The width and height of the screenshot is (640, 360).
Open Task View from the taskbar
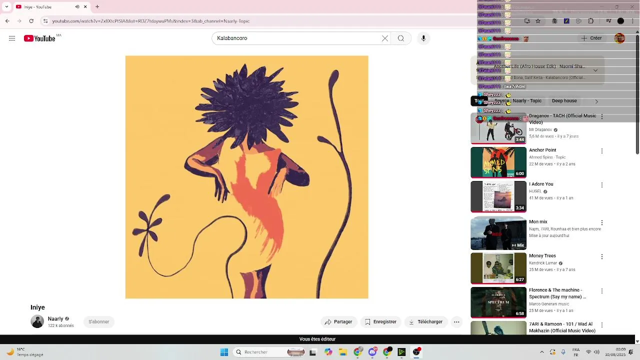coord(313,352)
